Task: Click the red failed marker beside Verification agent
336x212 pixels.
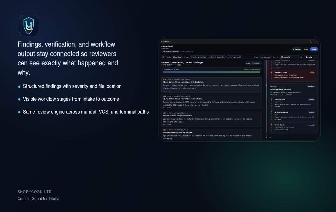Action: coord(271,73)
